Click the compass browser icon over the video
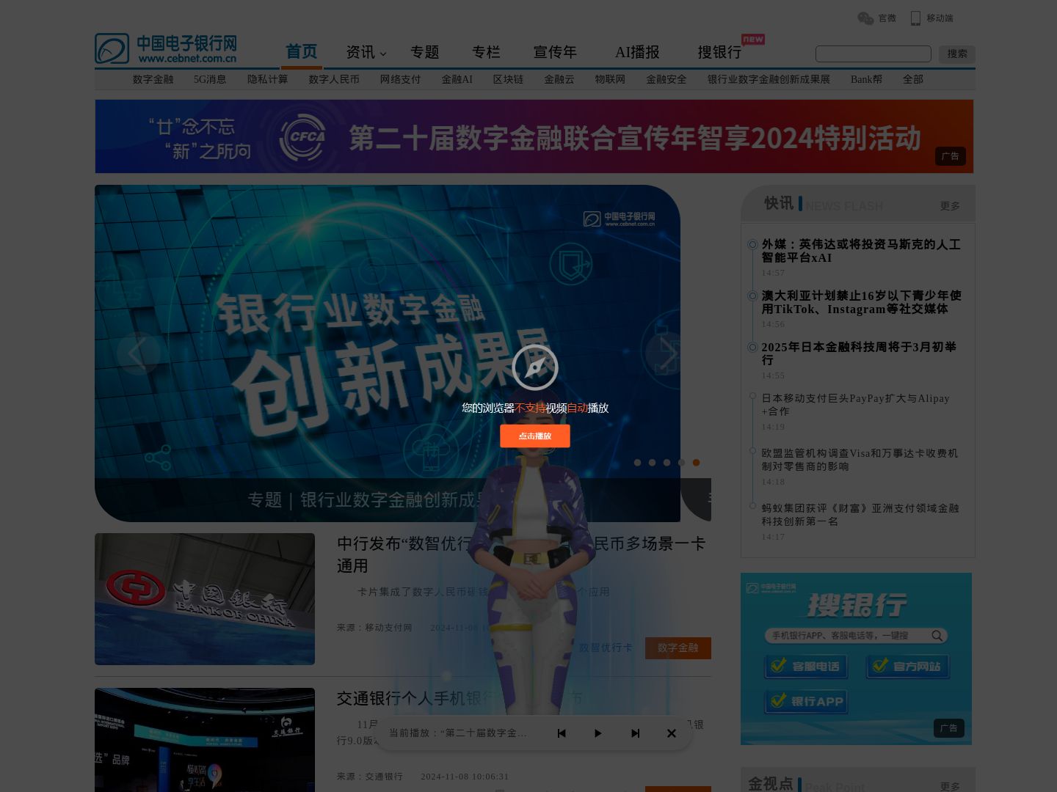The height and width of the screenshot is (792, 1057). [x=535, y=367]
